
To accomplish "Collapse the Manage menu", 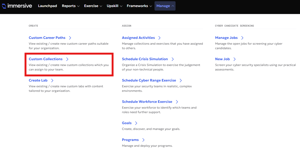I will 165,6.
